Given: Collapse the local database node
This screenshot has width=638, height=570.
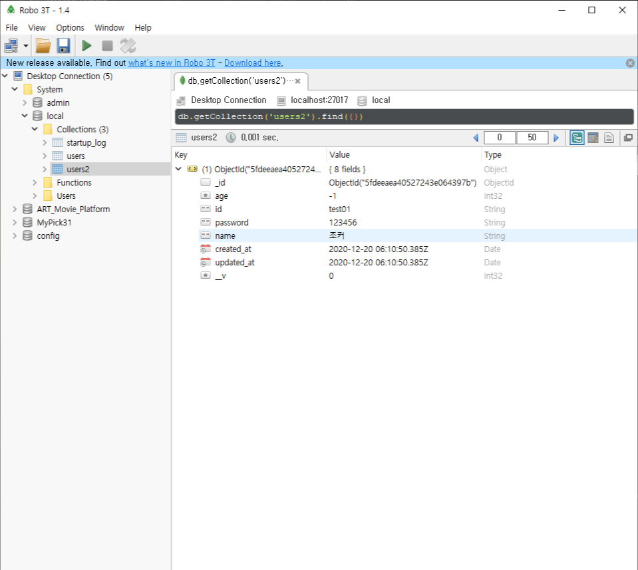Looking at the screenshot, I should coord(25,116).
